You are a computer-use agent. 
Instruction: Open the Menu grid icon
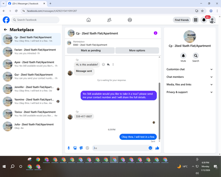pyautogui.click(x=195, y=20)
